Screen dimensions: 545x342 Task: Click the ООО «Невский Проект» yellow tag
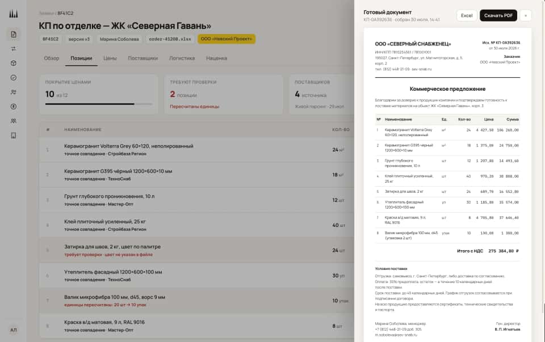point(227,39)
